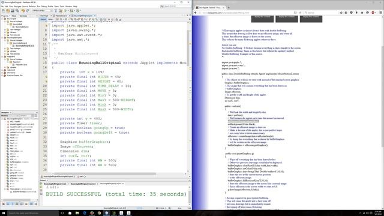Expand the HelloWorld project node

[2, 70]
